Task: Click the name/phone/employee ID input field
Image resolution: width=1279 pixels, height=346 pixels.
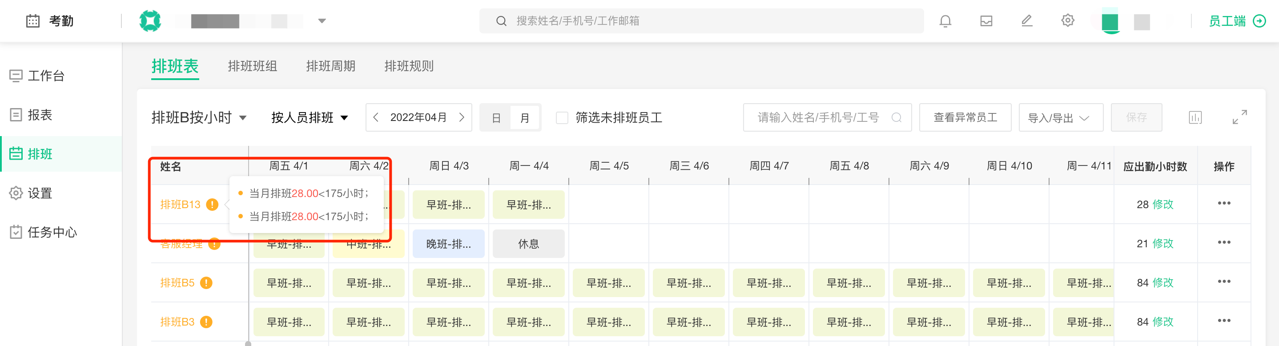Action: [x=827, y=117]
